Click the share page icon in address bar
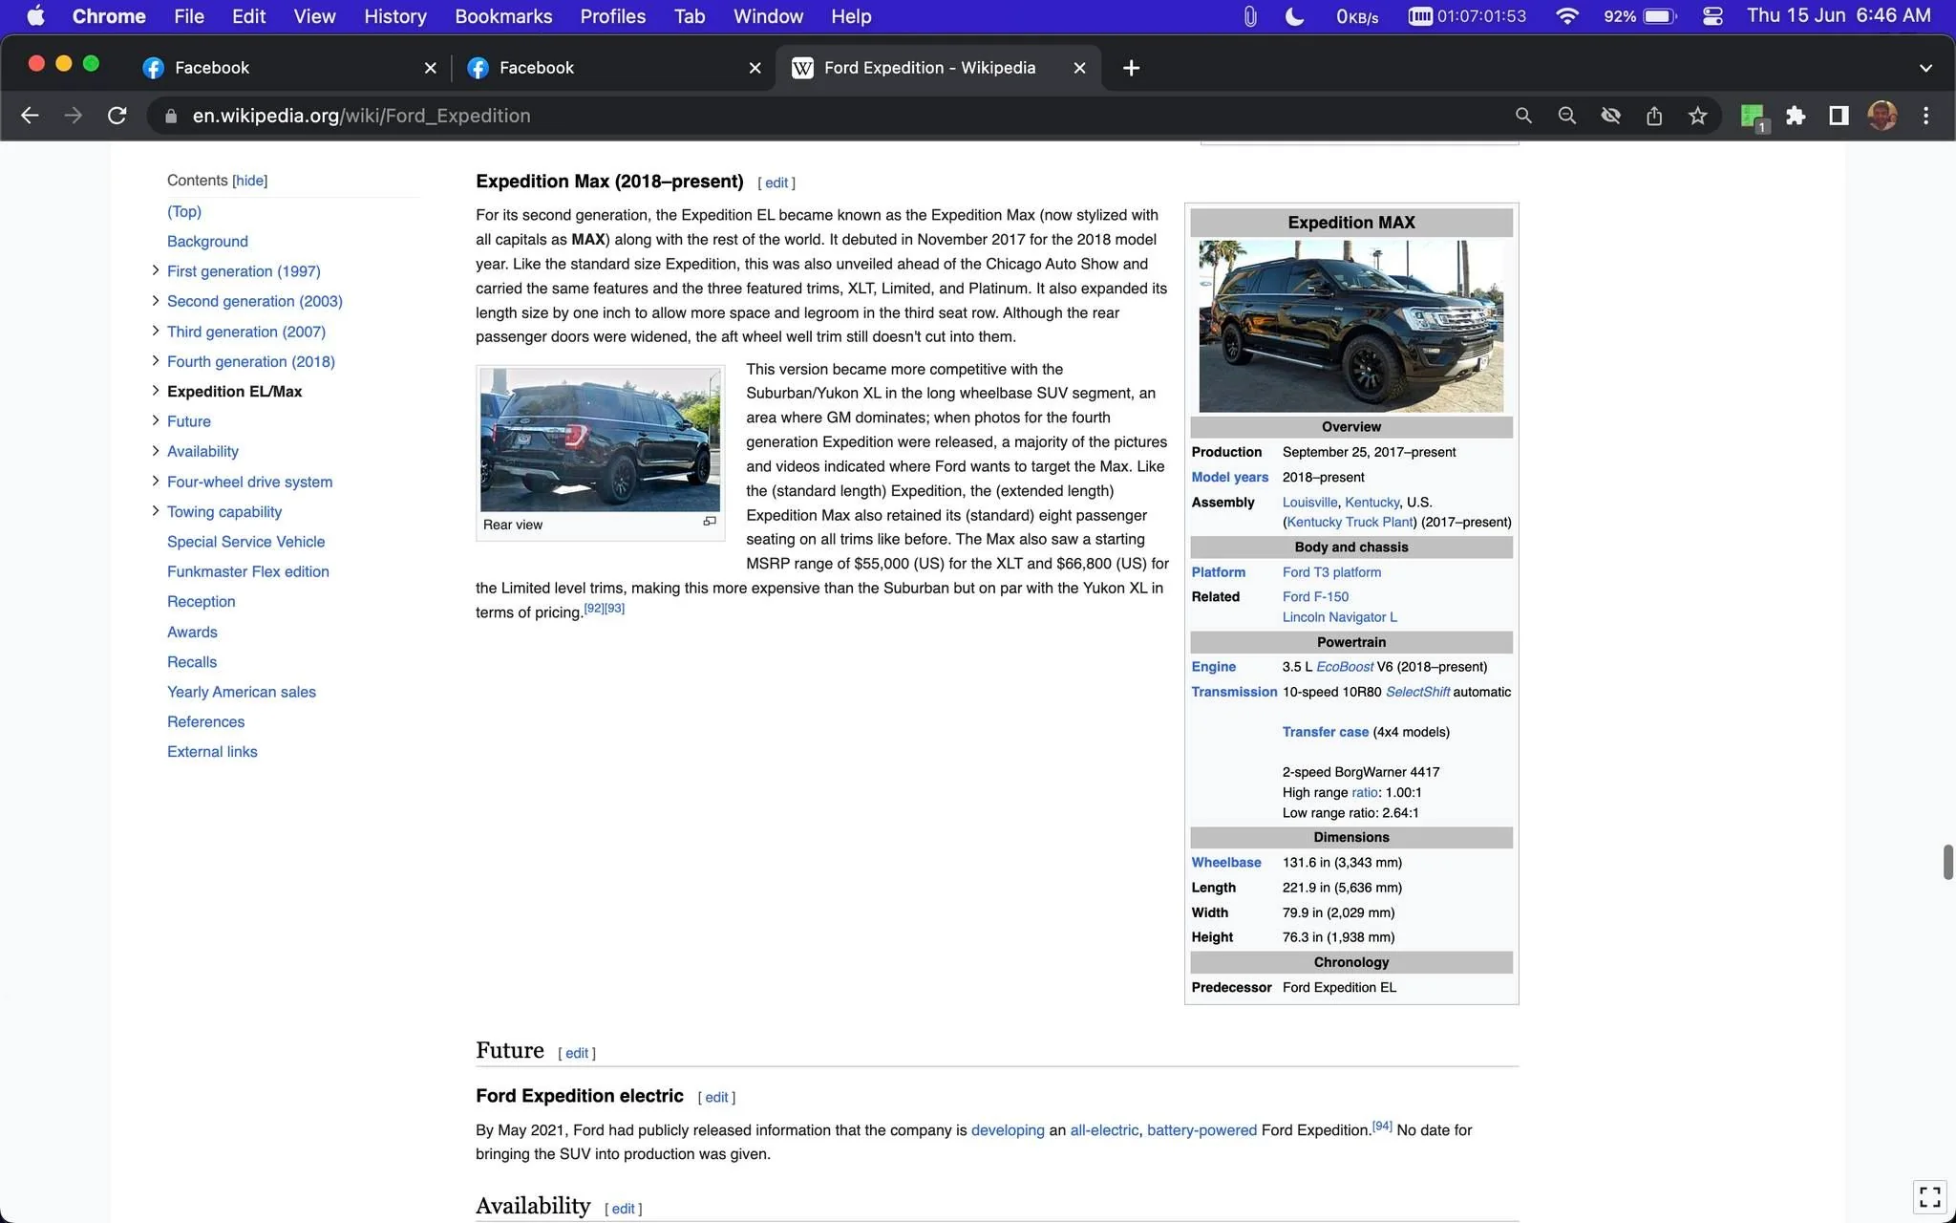Image resolution: width=1956 pixels, height=1223 pixels. [1654, 116]
